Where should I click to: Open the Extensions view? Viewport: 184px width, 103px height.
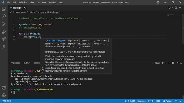point(4,39)
